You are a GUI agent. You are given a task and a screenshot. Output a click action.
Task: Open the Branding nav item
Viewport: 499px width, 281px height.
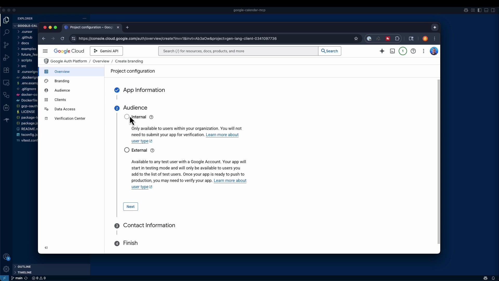[x=71, y=81]
